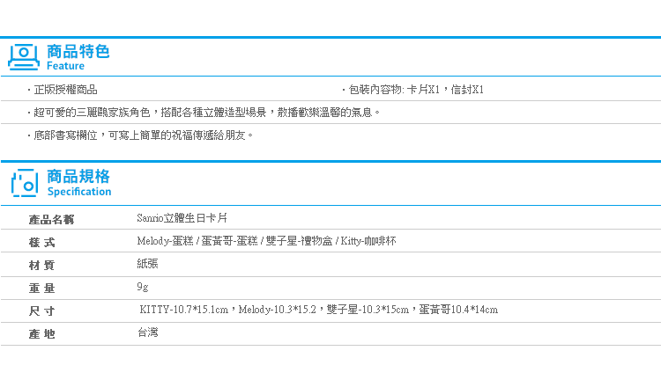Select the 包裝內容物 卡片X1 信封X1 text
Viewport: 661px width, 380px height.
pyautogui.click(x=414, y=90)
